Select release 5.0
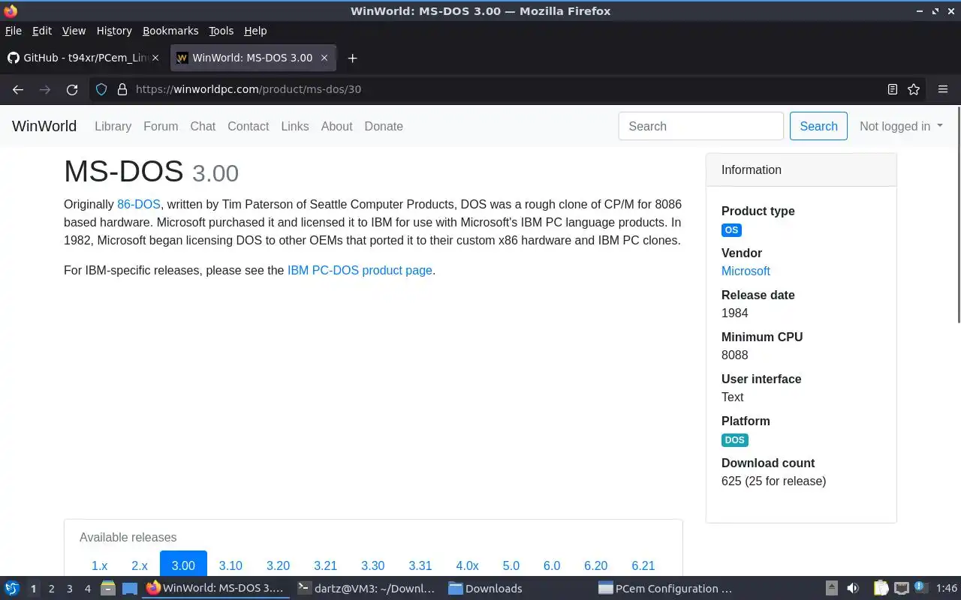961x600 pixels. 511,565
